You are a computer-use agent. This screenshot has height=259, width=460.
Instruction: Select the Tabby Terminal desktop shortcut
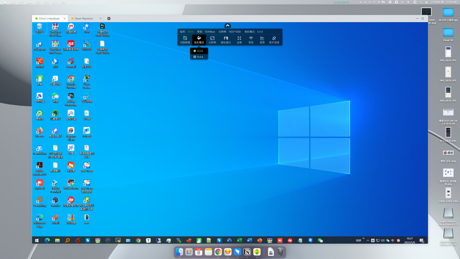[x=55, y=186]
